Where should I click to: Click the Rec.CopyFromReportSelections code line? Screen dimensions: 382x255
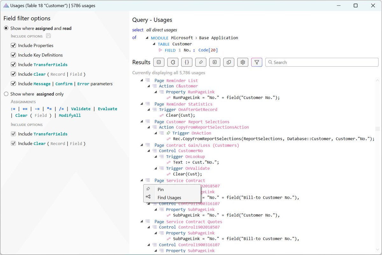[274, 139]
